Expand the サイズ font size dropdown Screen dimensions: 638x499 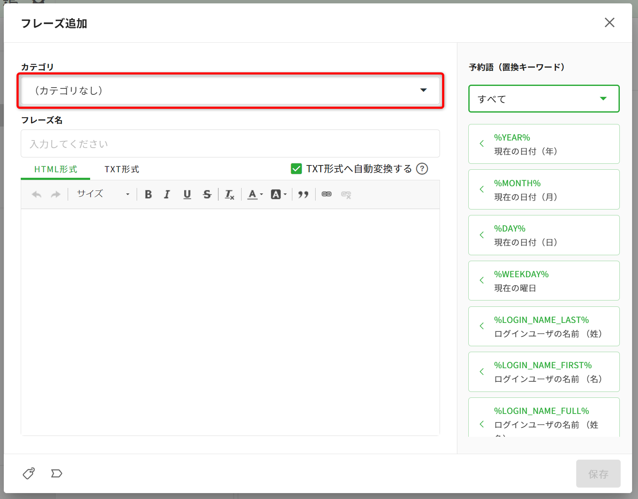coord(103,194)
